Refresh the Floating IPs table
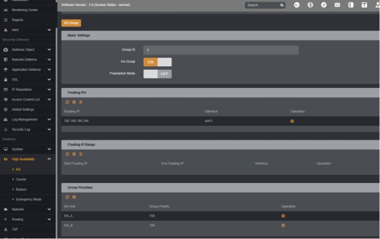Image resolution: width=380 pixels, height=239 pixels. tap(68, 102)
